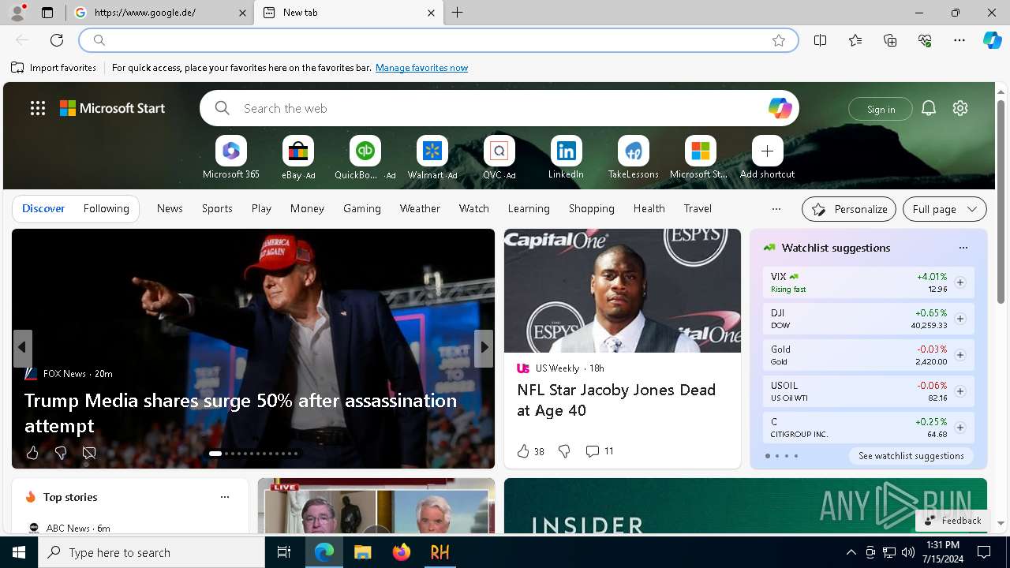Screen dimensions: 1010x568
Task: Open Copilot icon in search box
Action: [780, 108]
